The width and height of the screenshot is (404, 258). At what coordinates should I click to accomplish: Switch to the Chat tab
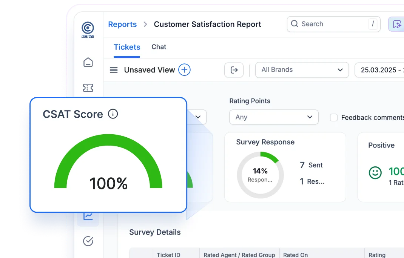(159, 47)
